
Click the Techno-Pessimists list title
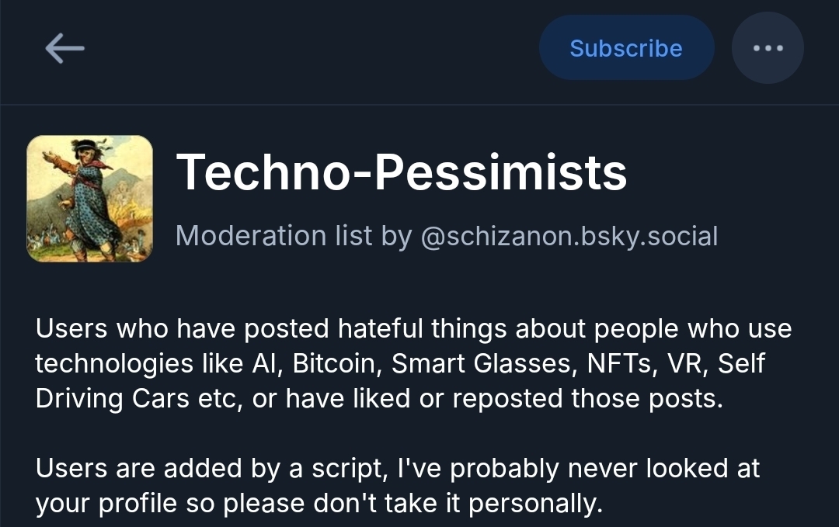(x=401, y=172)
